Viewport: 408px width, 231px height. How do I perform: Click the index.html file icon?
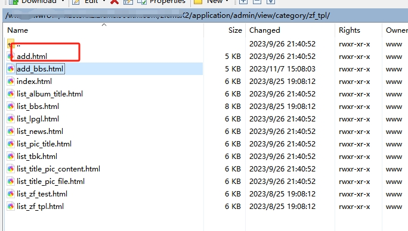[11, 82]
